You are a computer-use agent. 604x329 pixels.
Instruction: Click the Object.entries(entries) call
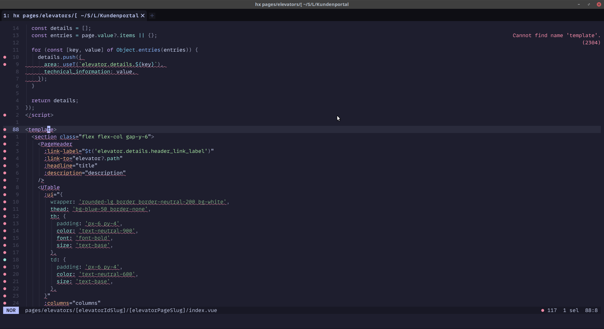[x=154, y=50]
